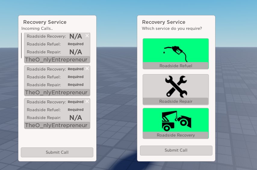Click the 'Incoming Calls..' subtitle
Image resolution: width=257 pixels, height=170 pixels.
37,28
